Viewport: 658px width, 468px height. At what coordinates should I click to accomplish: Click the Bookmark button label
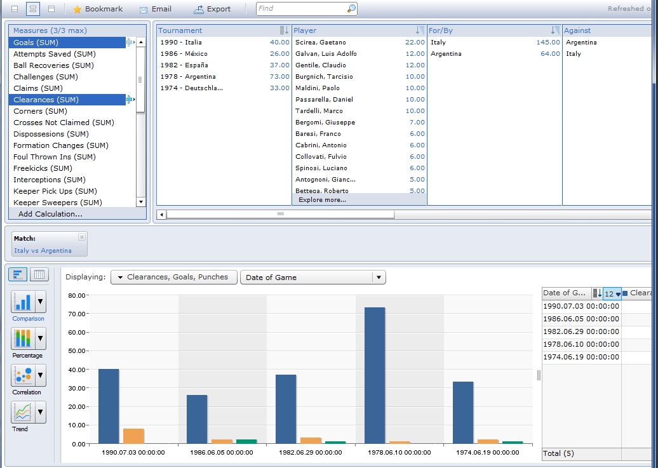pyautogui.click(x=104, y=9)
